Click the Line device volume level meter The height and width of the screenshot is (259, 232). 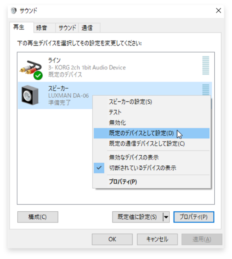pos(206,66)
